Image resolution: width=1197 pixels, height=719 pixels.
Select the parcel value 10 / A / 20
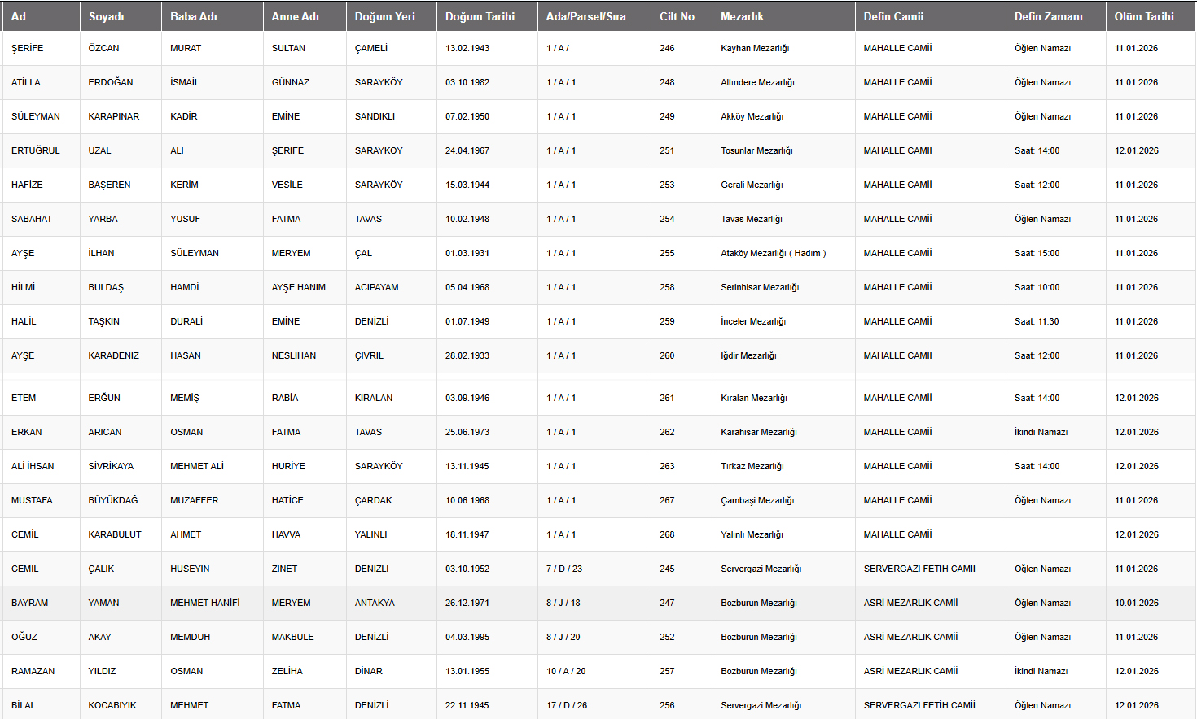(566, 671)
